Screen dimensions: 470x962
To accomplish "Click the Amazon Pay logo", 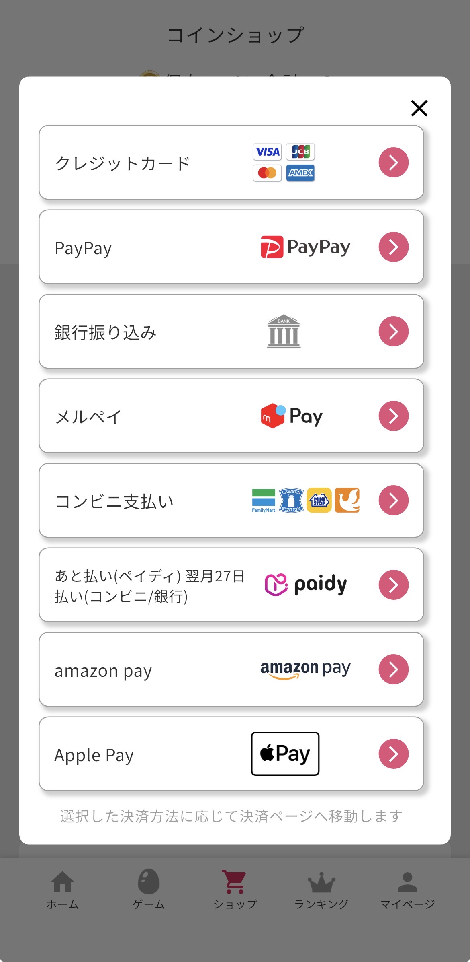I will tap(305, 669).
